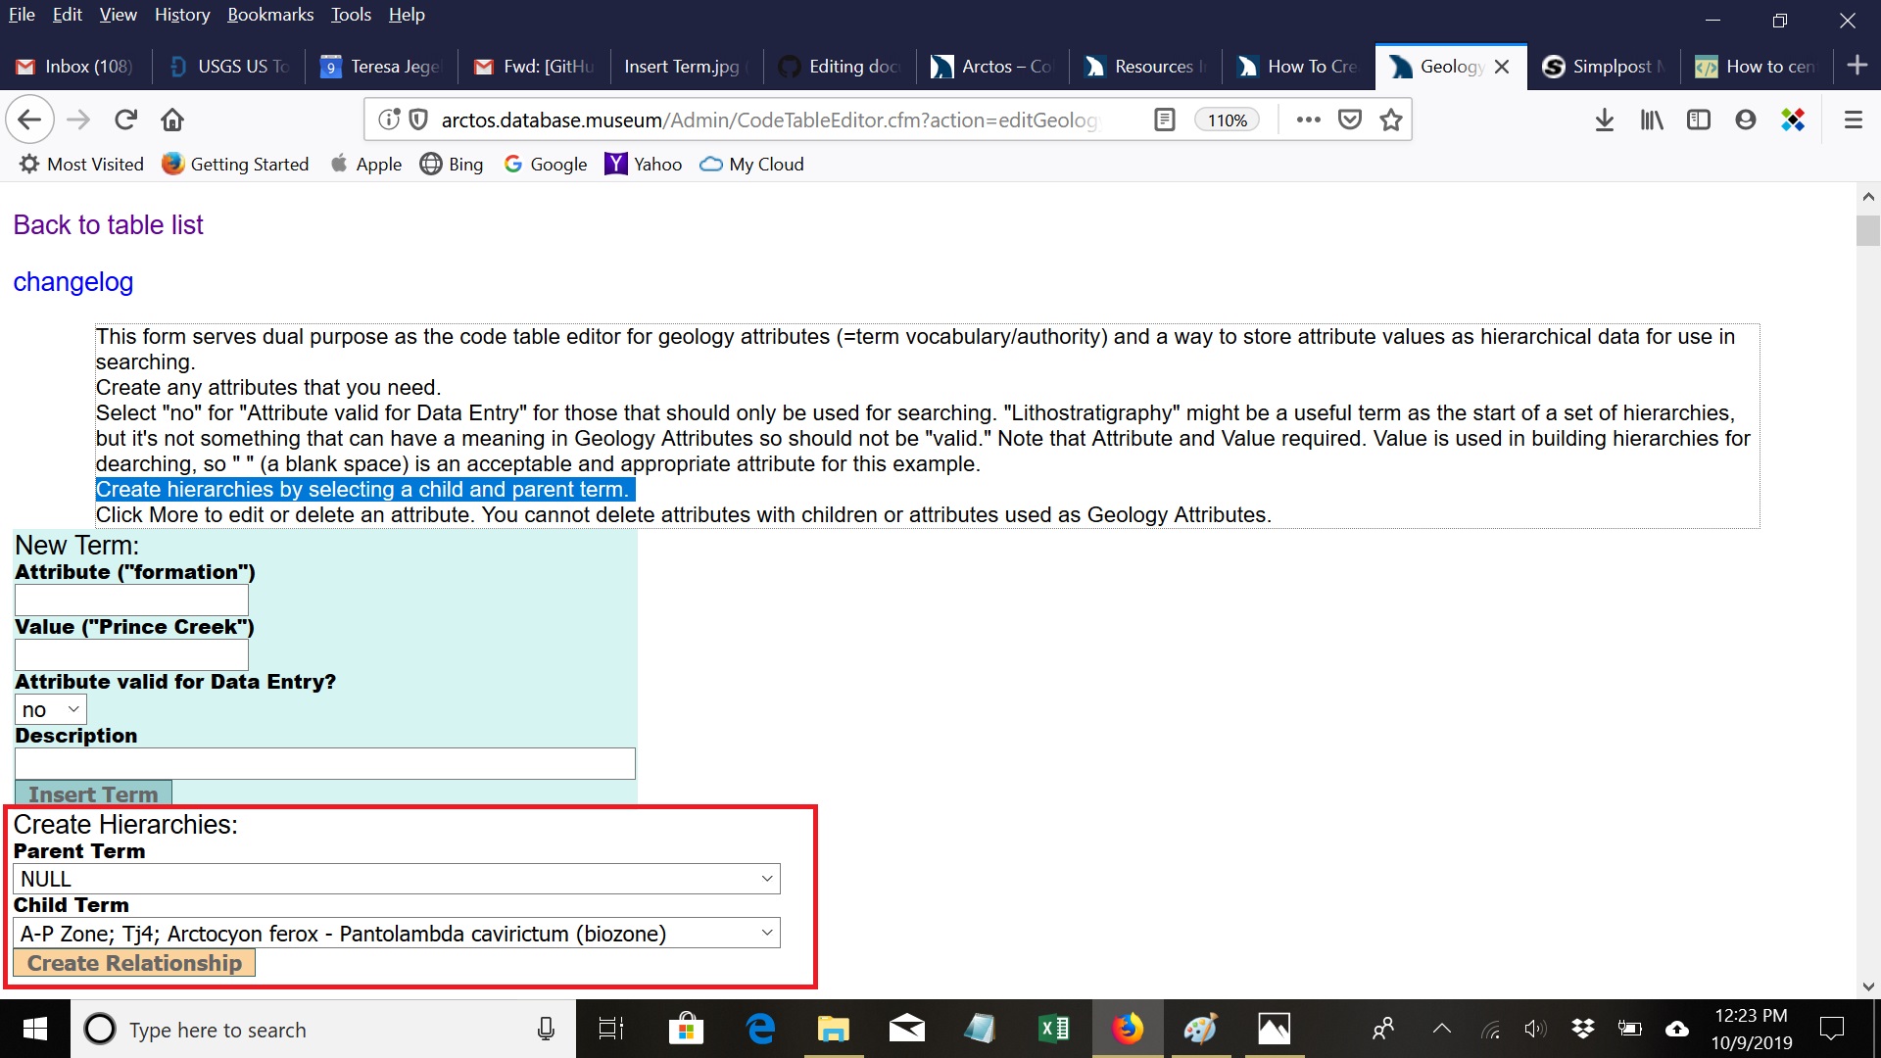The height and width of the screenshot is (1058, 1881).
Task: Bookmark this page with star icon
Action: 1390,120
